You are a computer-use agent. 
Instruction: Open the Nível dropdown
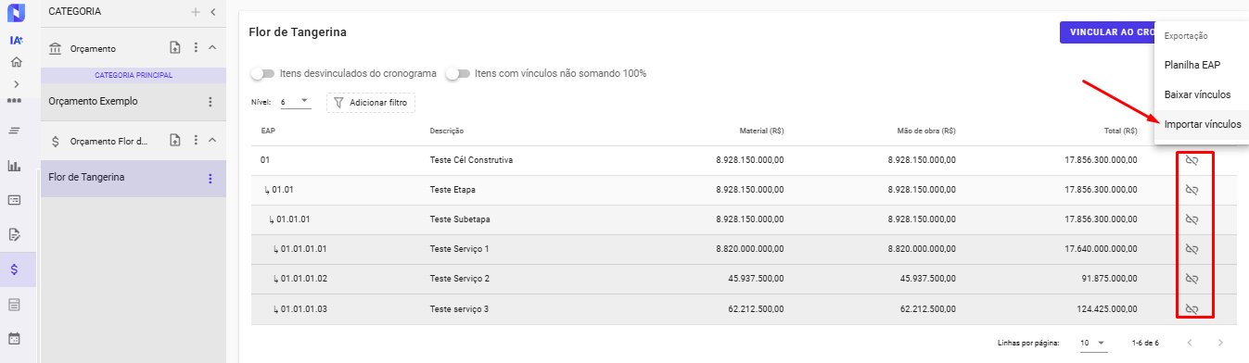click(295, 102)
